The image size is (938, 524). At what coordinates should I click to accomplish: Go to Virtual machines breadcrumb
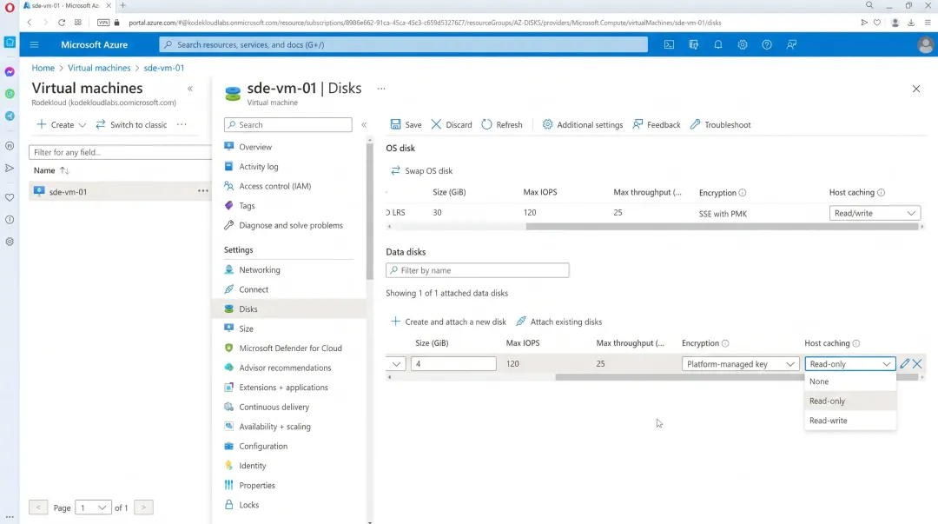(x=99, y=68)
